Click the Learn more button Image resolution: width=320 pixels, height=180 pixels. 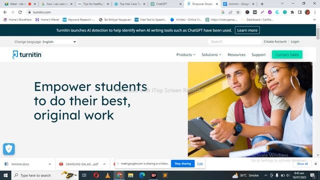click(x=247, y=30)
